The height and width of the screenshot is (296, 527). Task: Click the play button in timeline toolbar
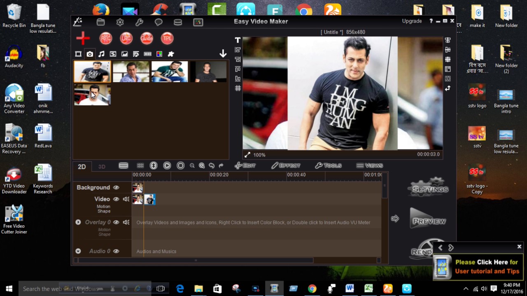(x=167, y=166)
